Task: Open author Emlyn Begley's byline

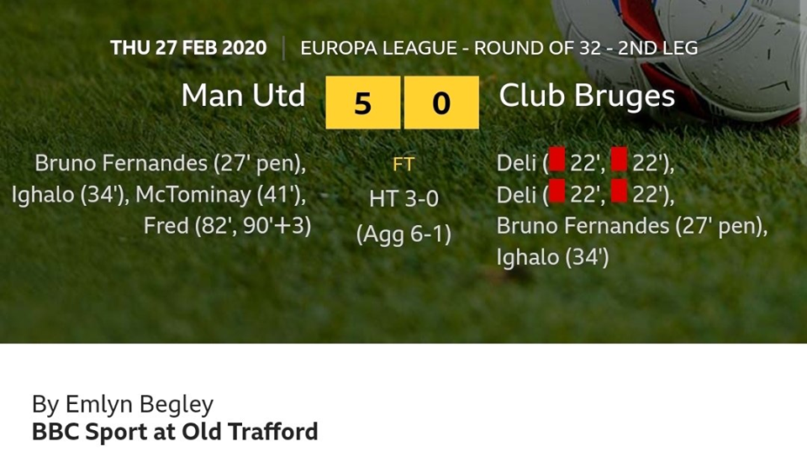Action: 123,404
